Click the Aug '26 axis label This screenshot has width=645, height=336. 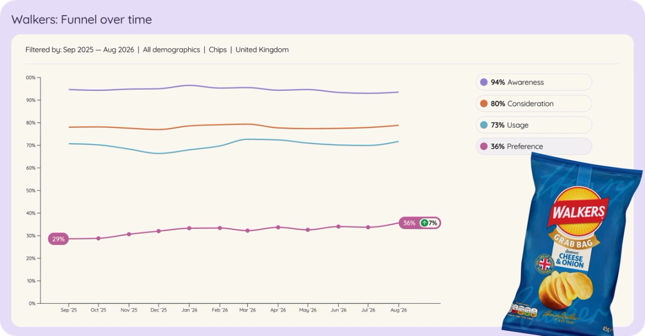398,310
